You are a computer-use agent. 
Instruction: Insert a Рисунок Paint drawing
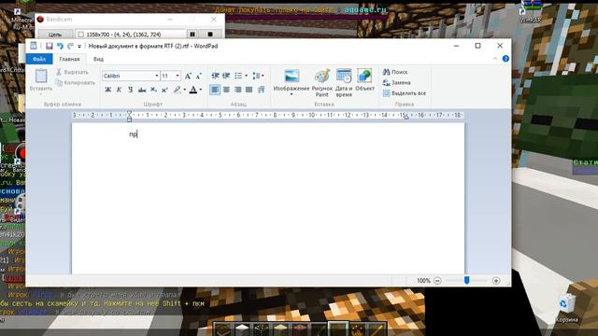(x=322, y=83)
